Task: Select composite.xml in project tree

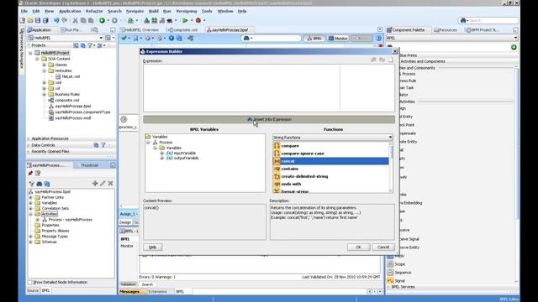Action: point(67,100)
